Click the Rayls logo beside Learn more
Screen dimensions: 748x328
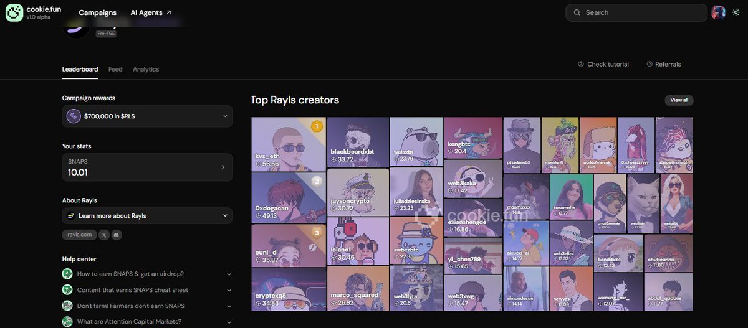[71, 216]
